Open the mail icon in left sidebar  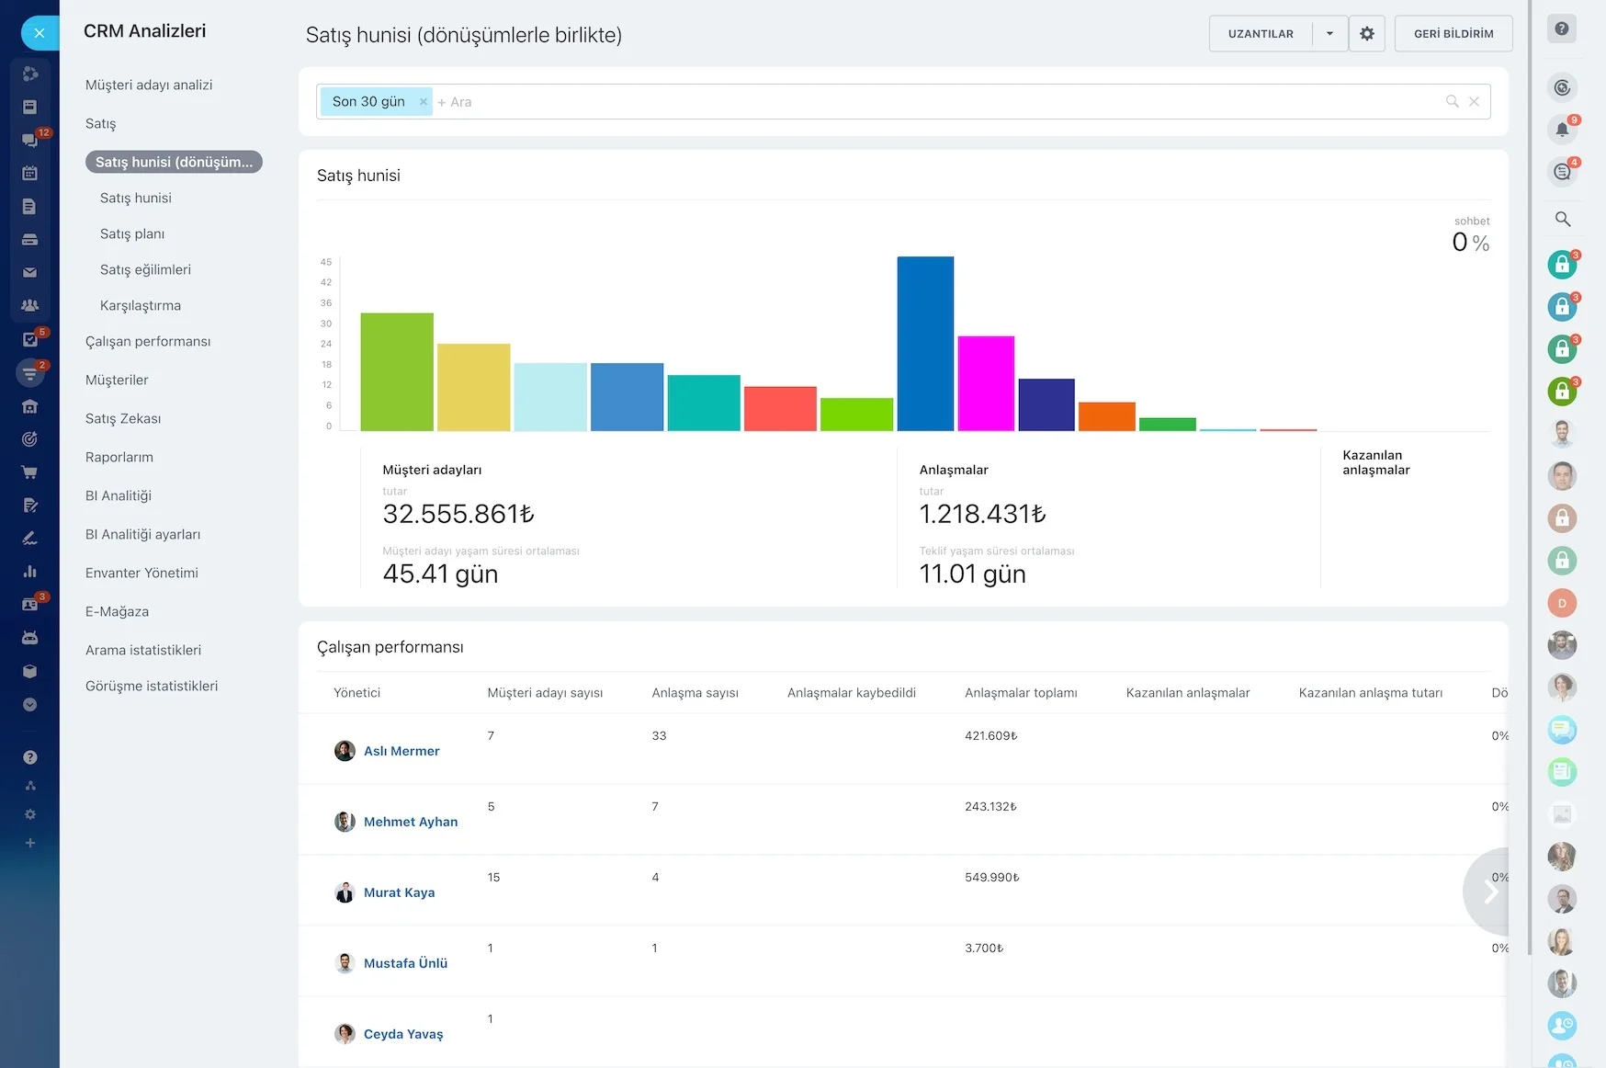(x=29, y=272)
